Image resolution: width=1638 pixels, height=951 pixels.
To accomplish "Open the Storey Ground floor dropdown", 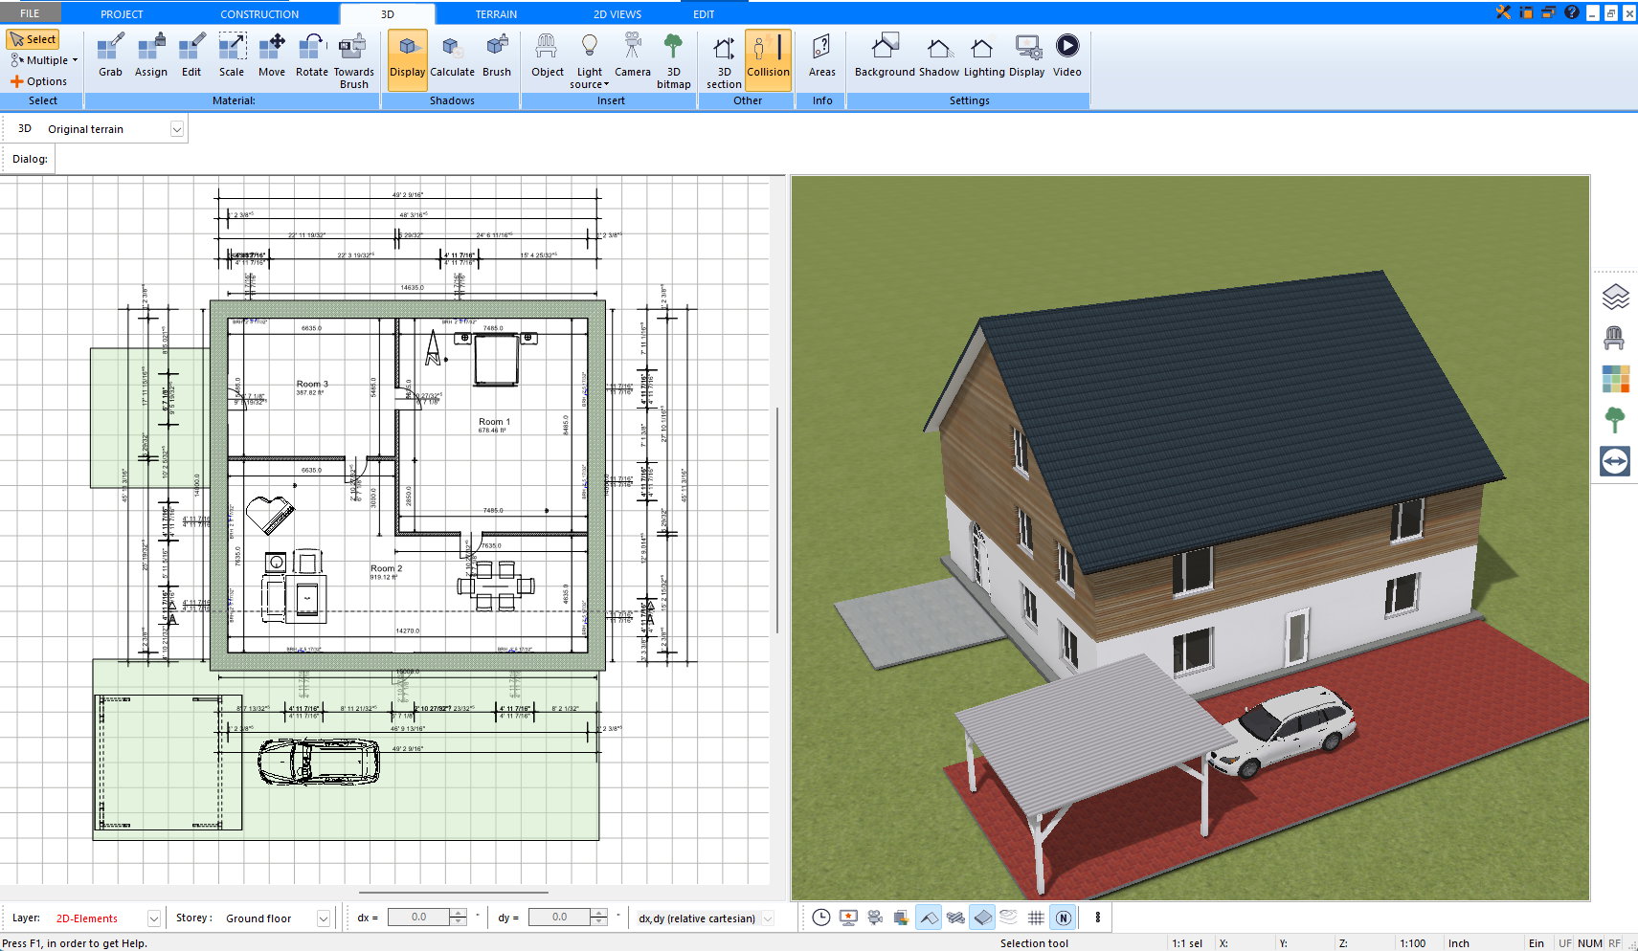I will [324, 918].
